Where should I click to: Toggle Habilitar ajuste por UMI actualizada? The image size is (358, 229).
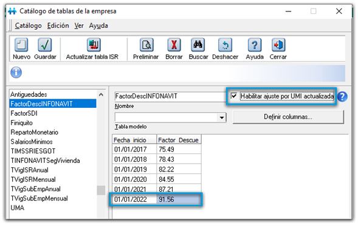234,96
